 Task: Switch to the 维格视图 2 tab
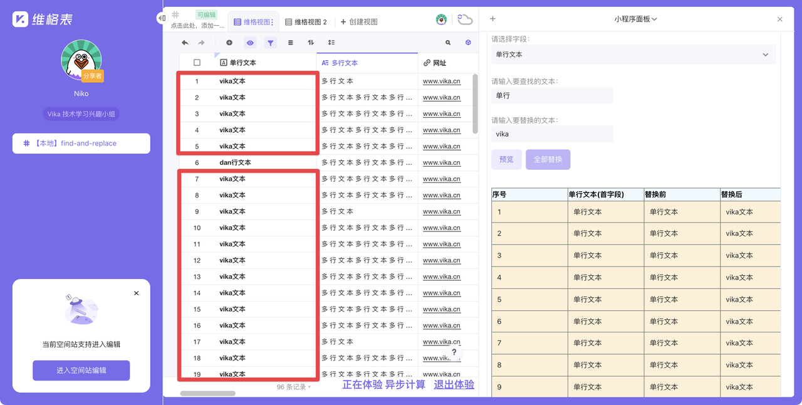[307, 21]
